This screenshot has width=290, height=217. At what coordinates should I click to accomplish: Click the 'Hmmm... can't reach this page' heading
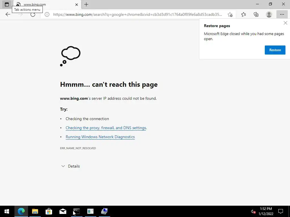point(109,84)
